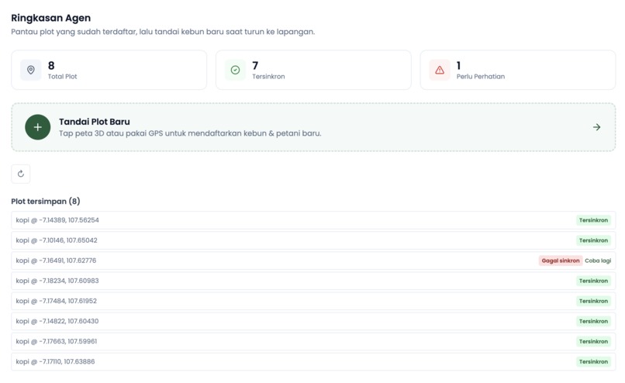625x383 pixels.
Task: Select plot kopi @ -7.14822, 107.60430
Action: tap(313, 321)
